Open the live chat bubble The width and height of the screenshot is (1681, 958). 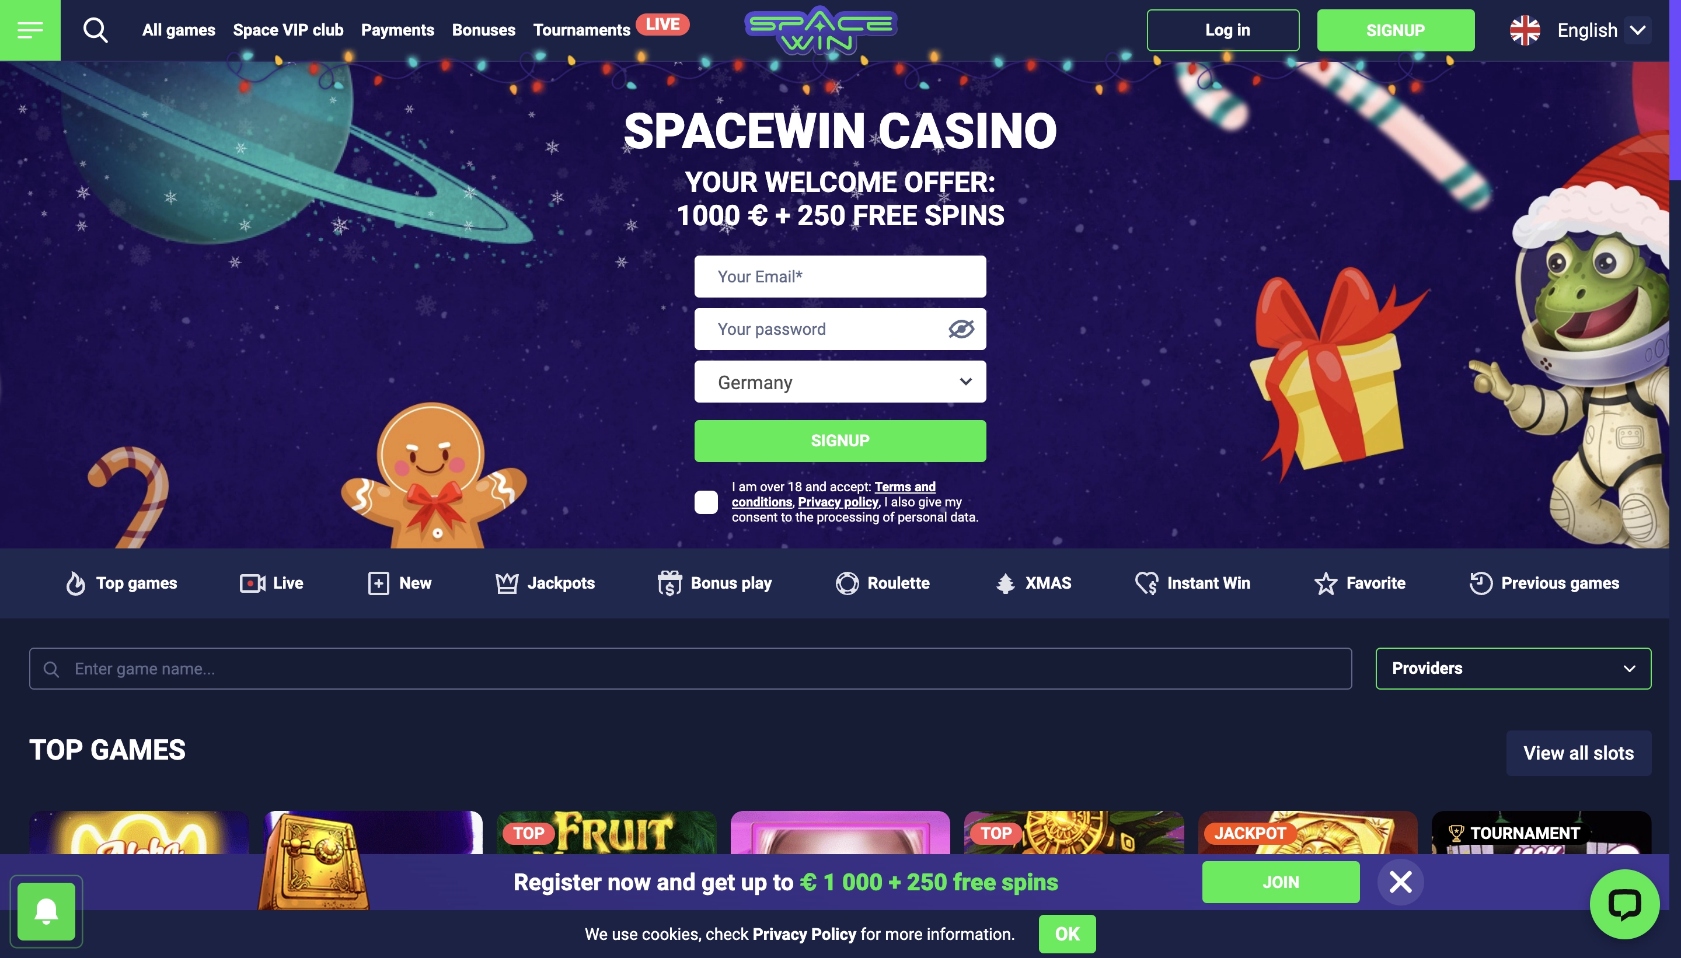1624,904
